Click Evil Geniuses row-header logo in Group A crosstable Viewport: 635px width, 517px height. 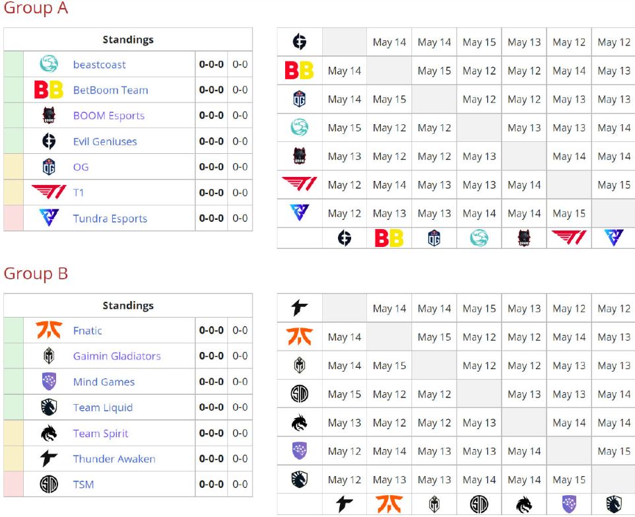(x=300, y=42)
